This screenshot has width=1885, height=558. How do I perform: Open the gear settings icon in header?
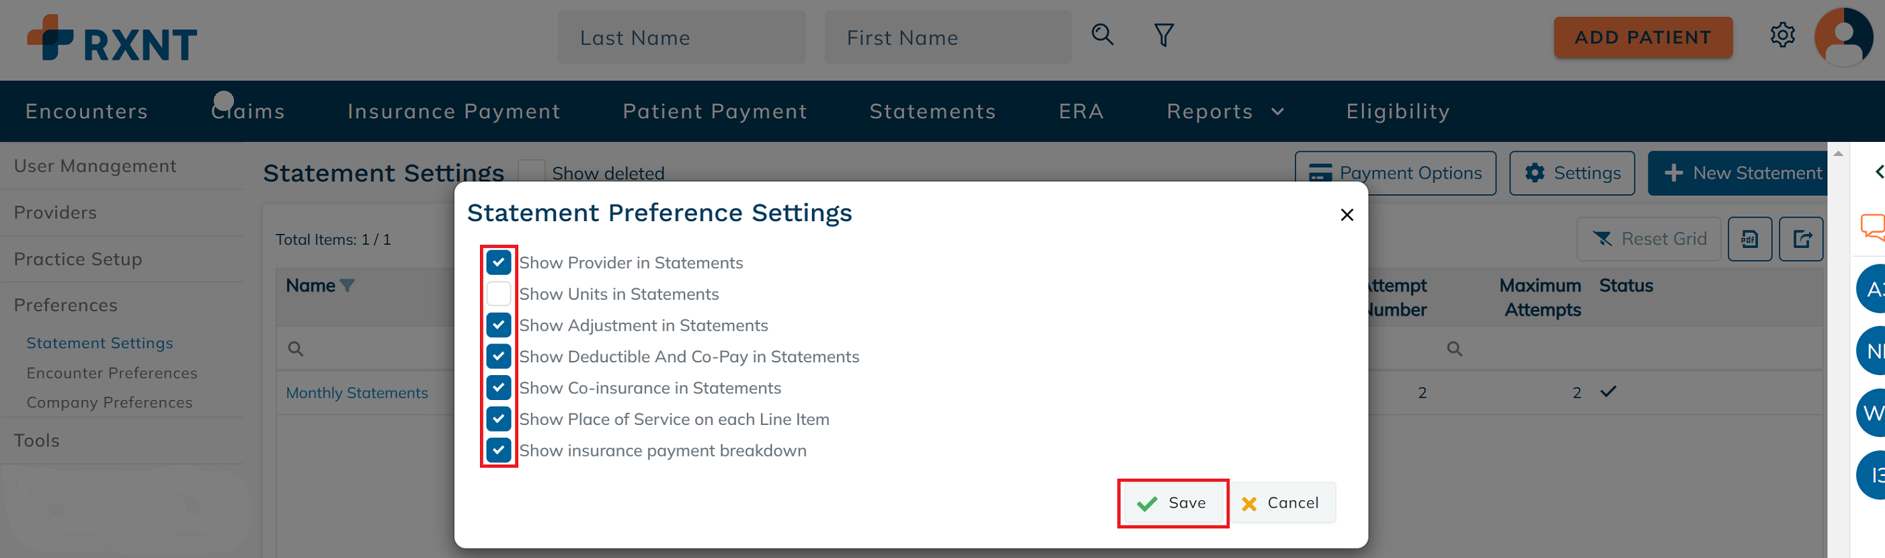1782,34
